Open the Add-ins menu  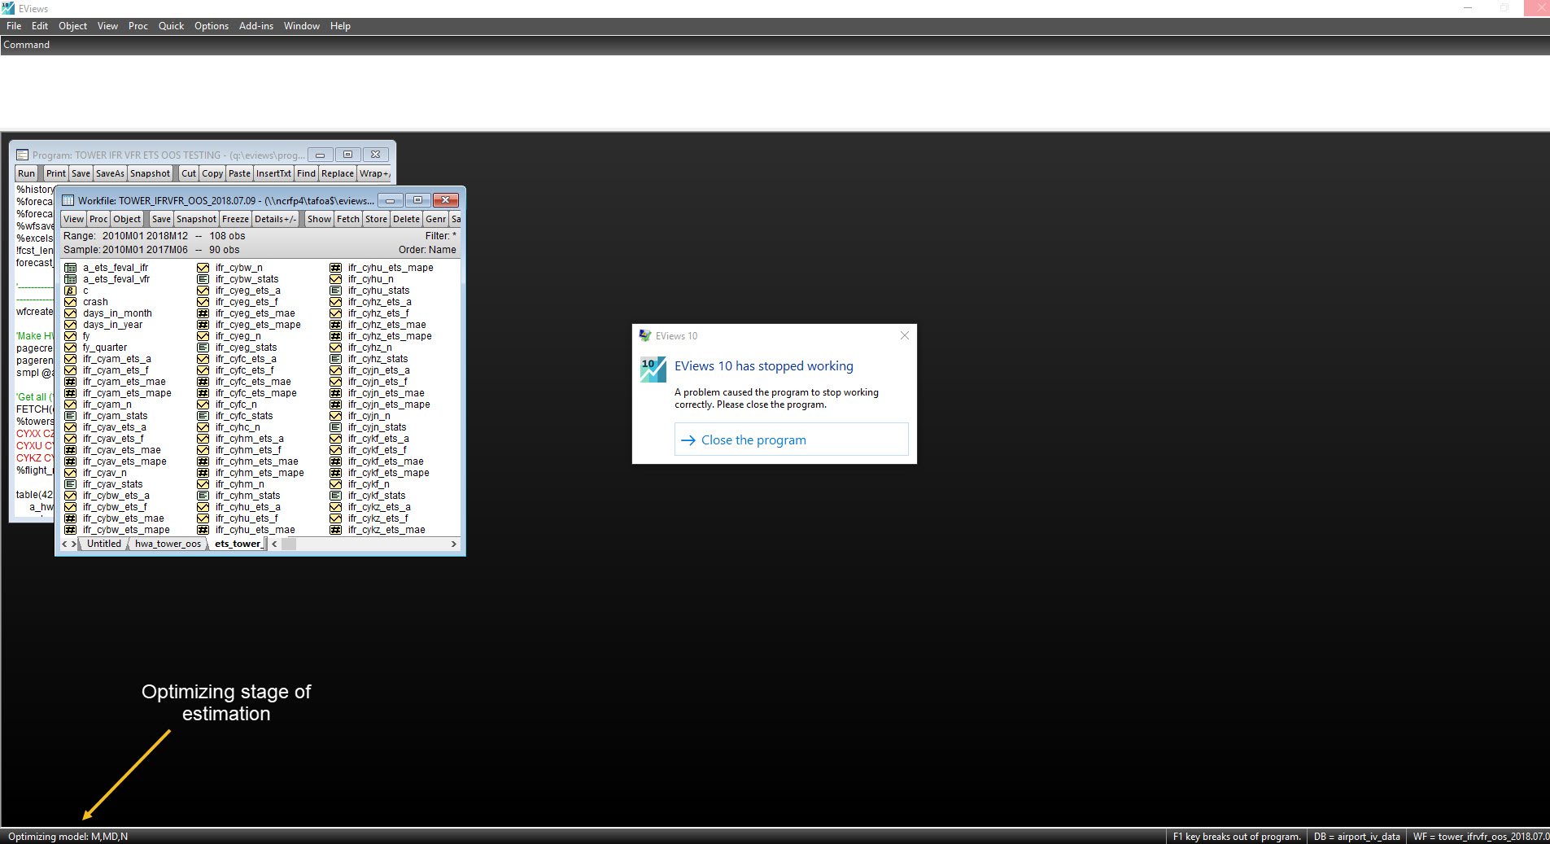(256, 26)
